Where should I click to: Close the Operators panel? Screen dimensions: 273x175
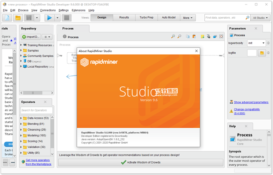45,102
